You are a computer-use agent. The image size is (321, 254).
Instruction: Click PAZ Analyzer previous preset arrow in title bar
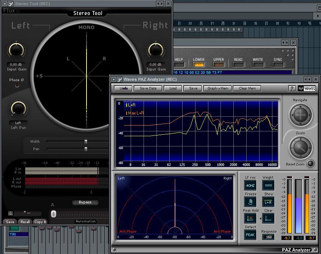306,79
